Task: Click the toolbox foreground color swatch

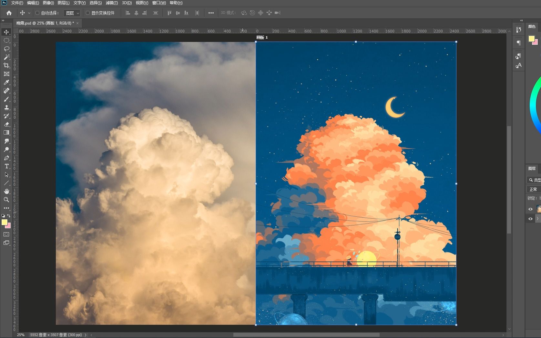Action: (5, 222)
